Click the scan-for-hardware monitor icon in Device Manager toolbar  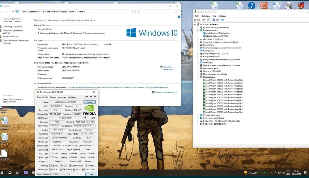[x=222, y=20]
